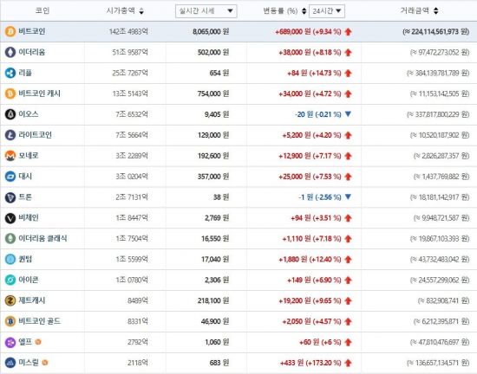Click the Ethereum (이더리움) coin icon
Screen dimensions: 477x374
coord(10,52)
